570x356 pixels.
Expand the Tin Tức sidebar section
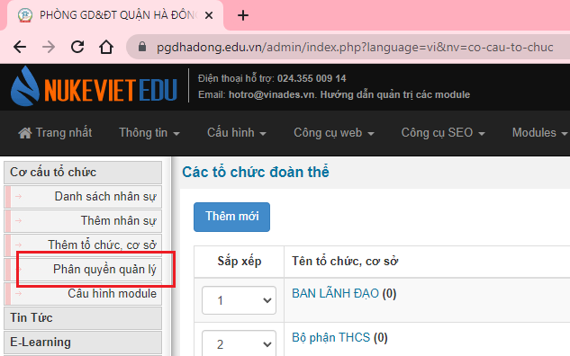83,318
